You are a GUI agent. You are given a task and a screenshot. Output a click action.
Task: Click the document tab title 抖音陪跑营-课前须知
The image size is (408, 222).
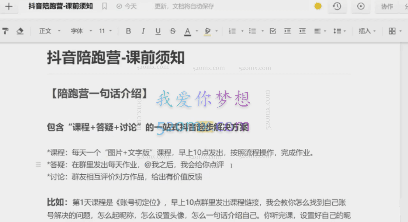click(x=61, y=6)
